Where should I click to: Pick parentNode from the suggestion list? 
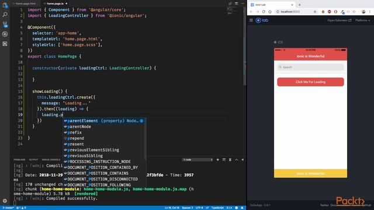click(x=104, y=127)
